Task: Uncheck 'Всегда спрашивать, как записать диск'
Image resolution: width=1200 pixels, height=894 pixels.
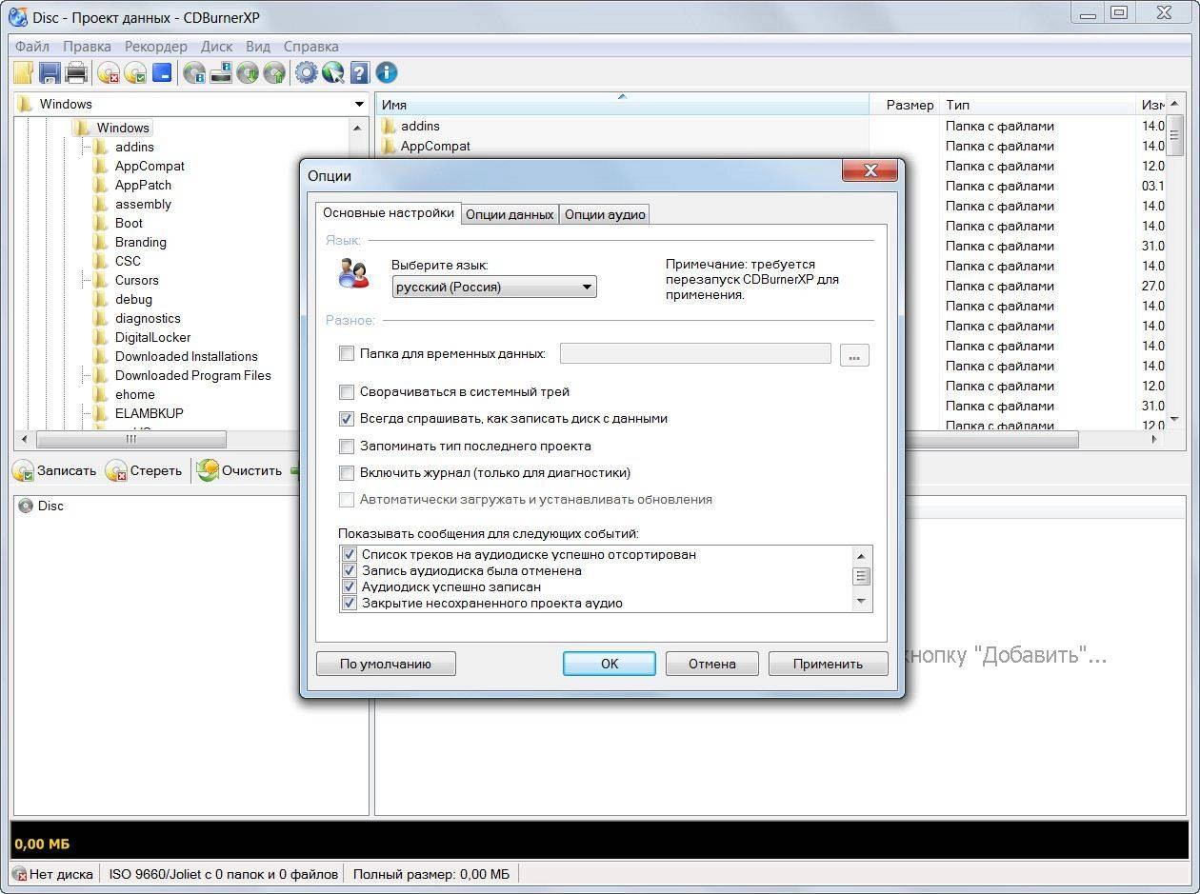Action: [347, 419]
